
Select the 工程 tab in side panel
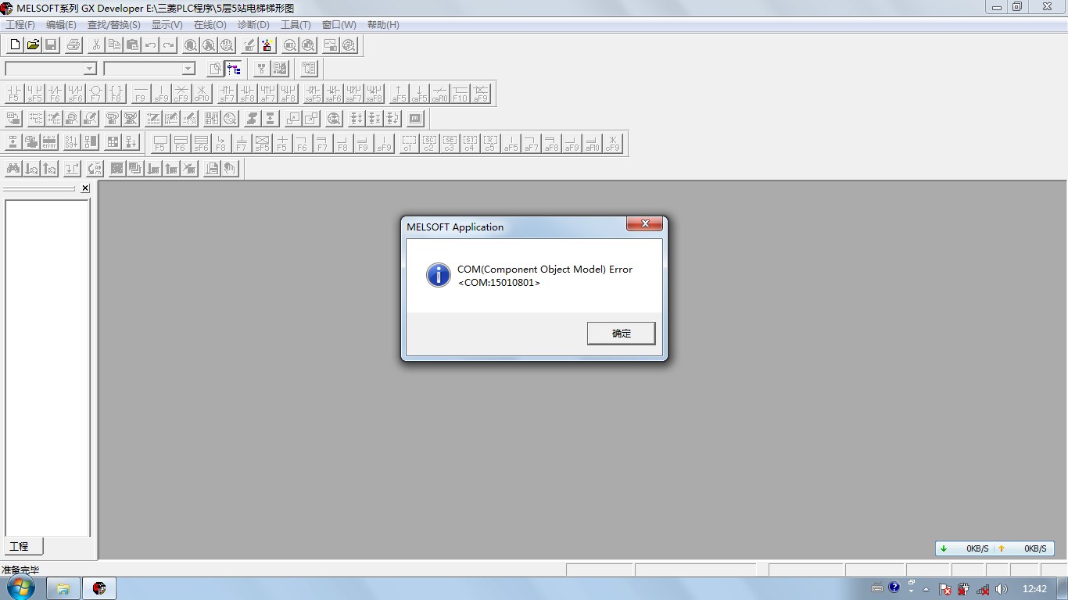pyautogui.click(x=20, y=546)
